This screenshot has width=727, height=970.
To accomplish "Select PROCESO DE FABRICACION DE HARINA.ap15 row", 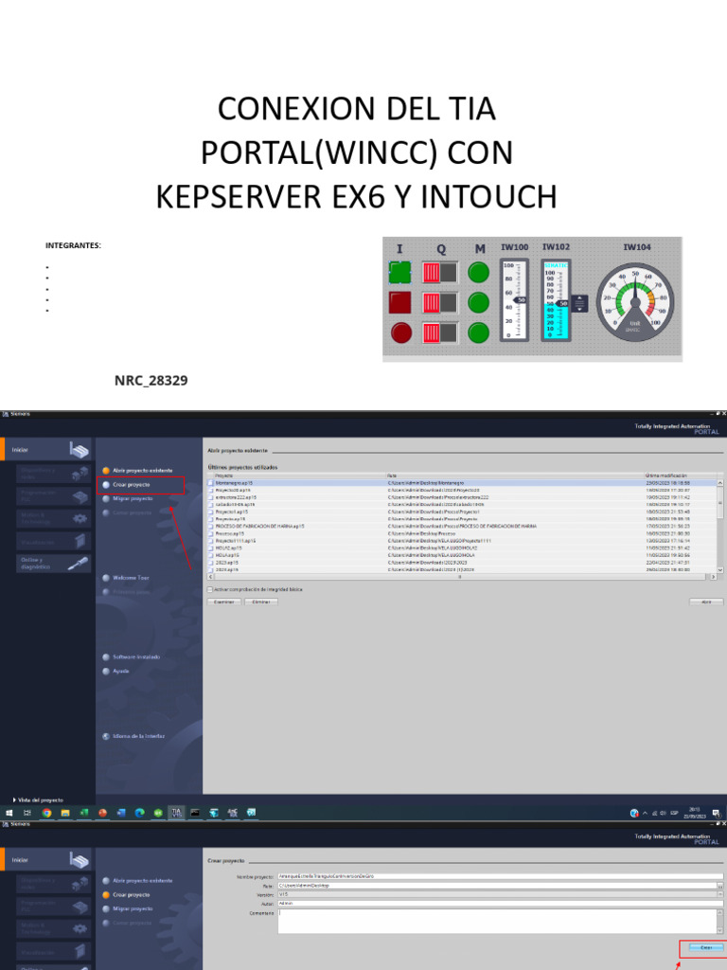I will (461, 526).
